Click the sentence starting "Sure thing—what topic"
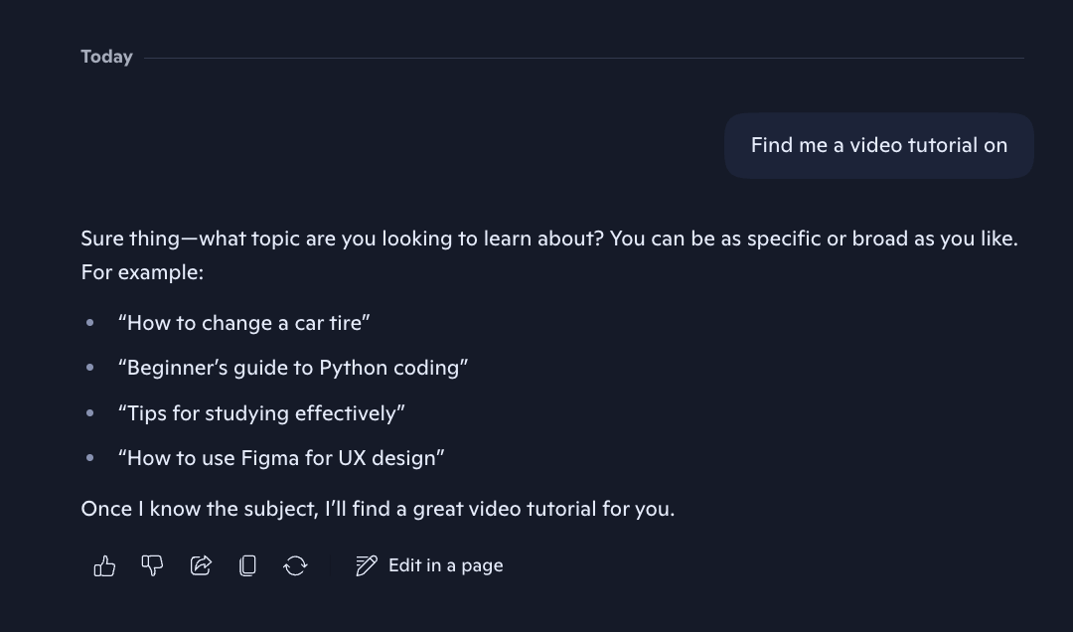Viewport: 1073px width, 632px height. pyautogui.click(x=548, y=238)
